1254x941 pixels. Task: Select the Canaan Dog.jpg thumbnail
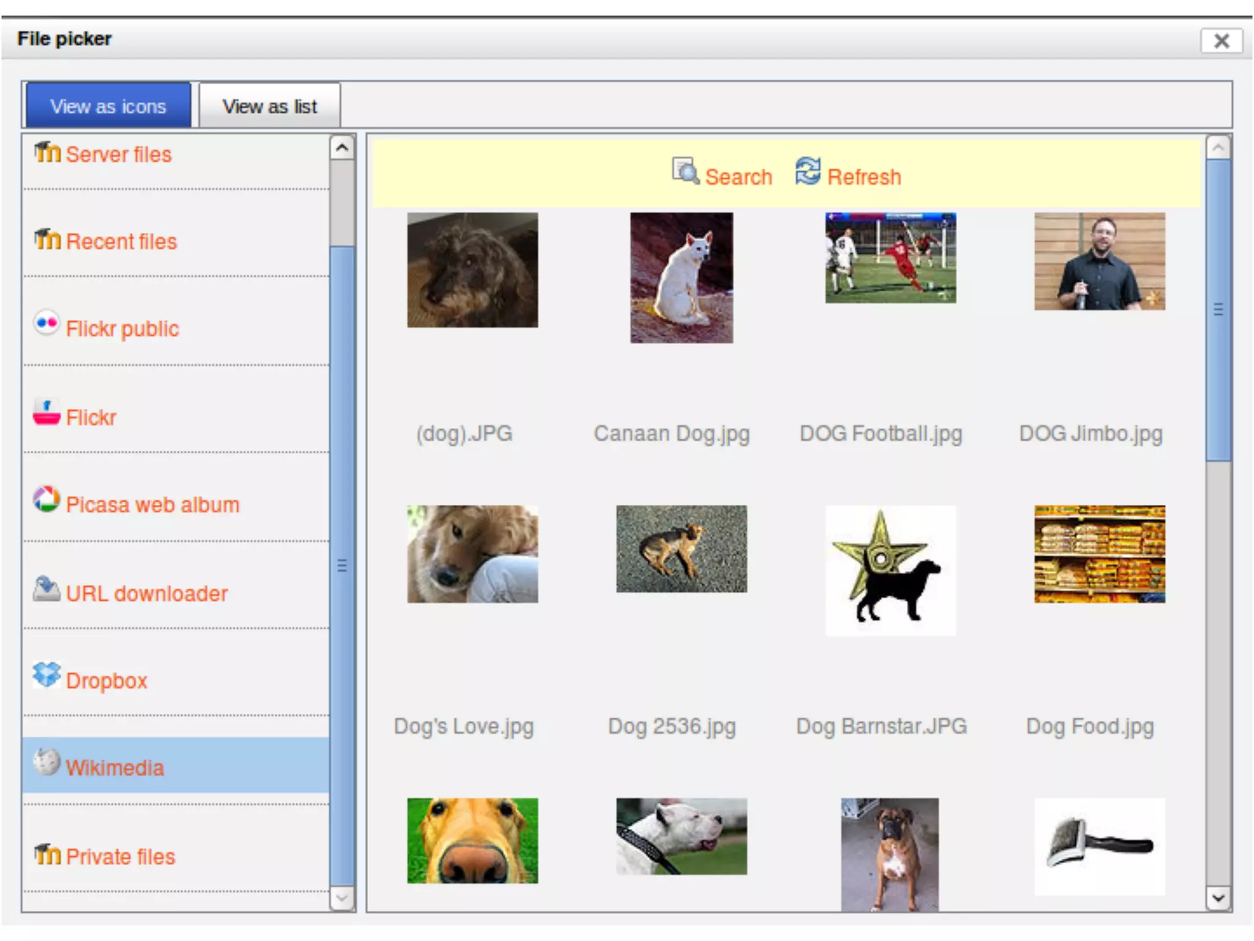[x=681, y=278]
